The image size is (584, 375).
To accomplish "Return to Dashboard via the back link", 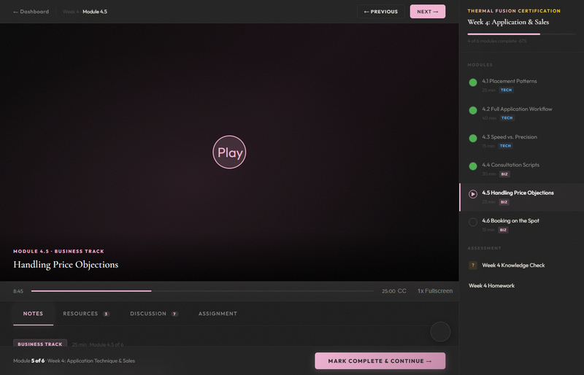I will [x=31, y=12].
